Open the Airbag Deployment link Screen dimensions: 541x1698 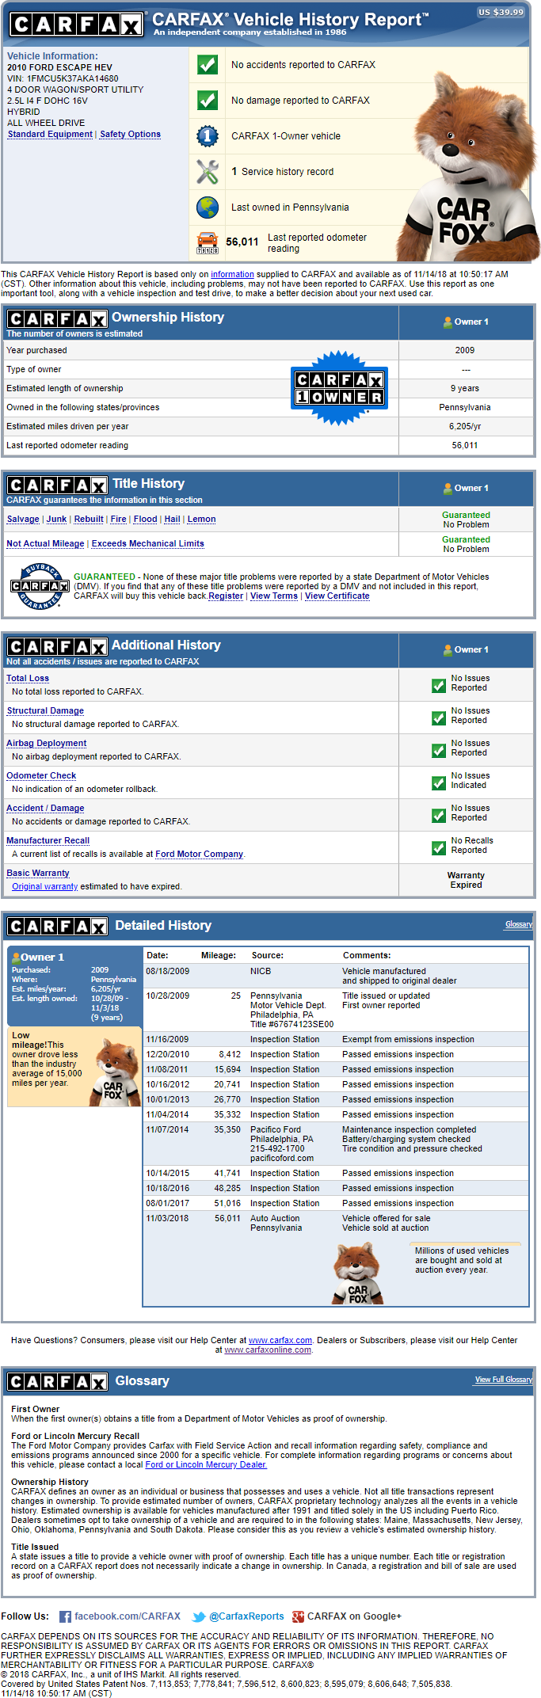(x=47, y=744)
